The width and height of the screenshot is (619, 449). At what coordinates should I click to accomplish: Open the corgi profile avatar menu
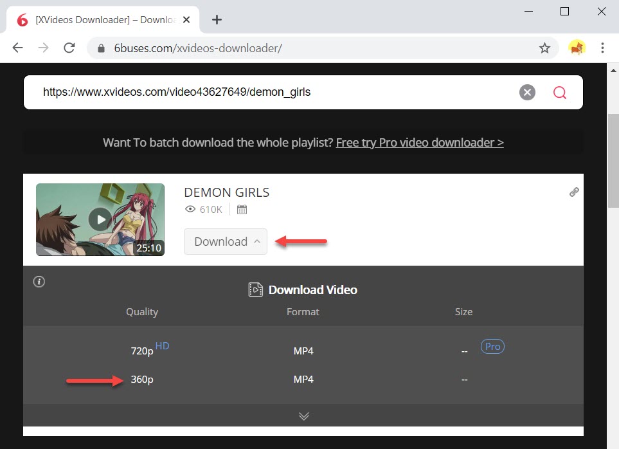[x=577, y=48]
